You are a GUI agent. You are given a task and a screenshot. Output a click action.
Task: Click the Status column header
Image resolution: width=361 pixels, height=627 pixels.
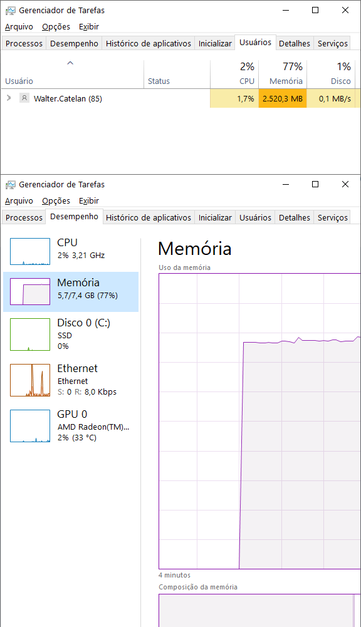click(x=159, y=81)
